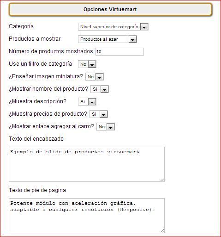The height and width of the screenshot is (237, 221).
Task: Click inside the Texto de pie de pagina textarea
Action: coord(87,216)
